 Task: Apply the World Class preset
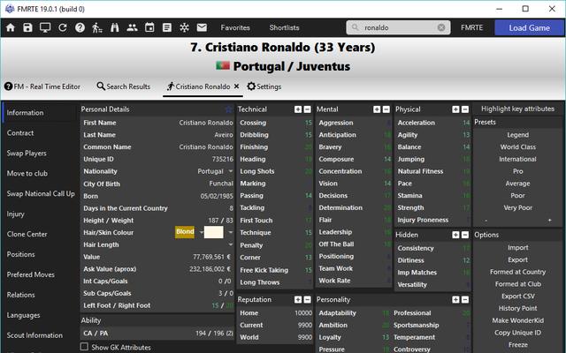coord(517,147)
